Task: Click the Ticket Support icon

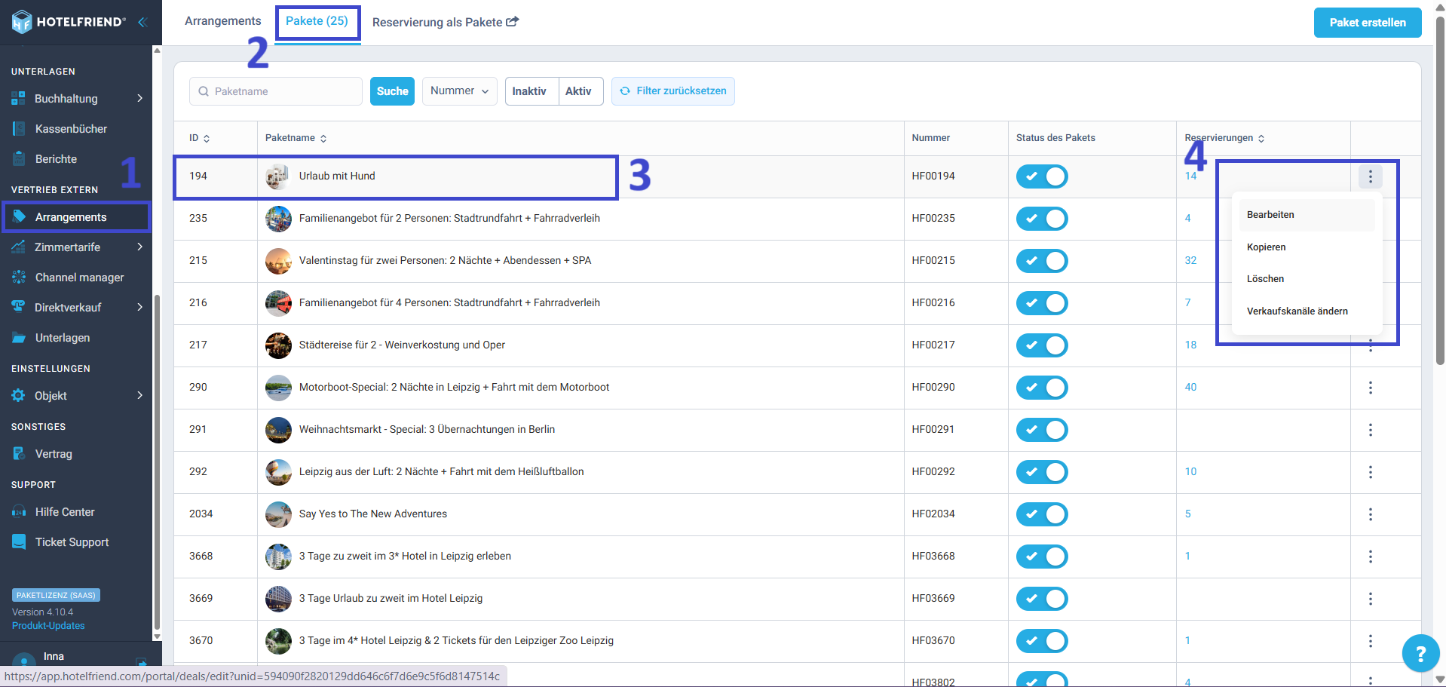Action: pos(19,542)
